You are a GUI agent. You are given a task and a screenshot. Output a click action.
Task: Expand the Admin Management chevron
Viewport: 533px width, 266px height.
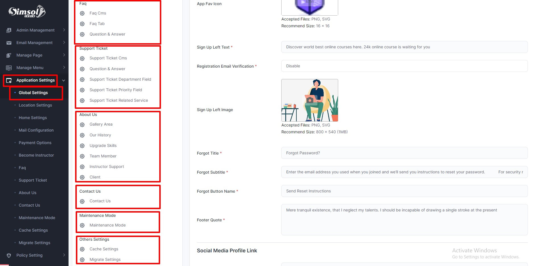64,30
